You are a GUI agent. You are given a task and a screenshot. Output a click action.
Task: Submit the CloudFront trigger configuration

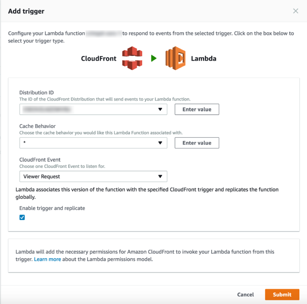point(282,295)
